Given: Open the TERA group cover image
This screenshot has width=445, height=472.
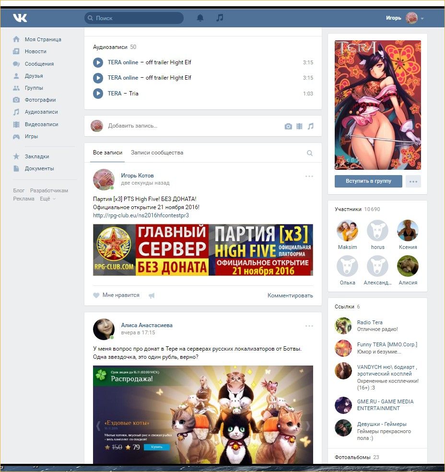Looking at the screenshot, I should coord(377,105).
